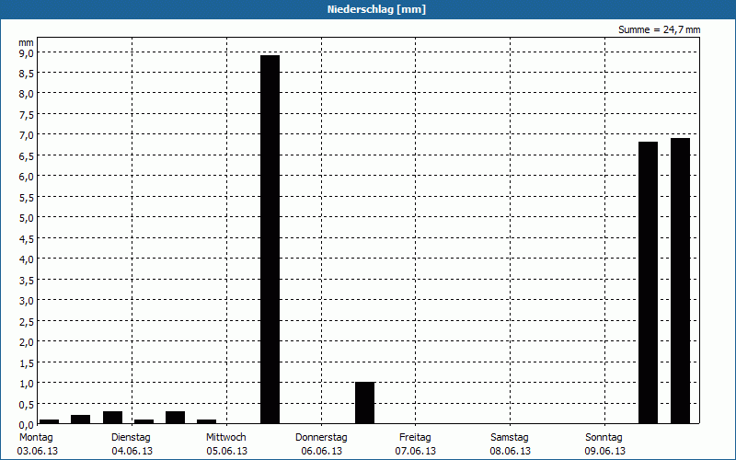
Task: Click the Freitag day label
Action: (415, 437)
